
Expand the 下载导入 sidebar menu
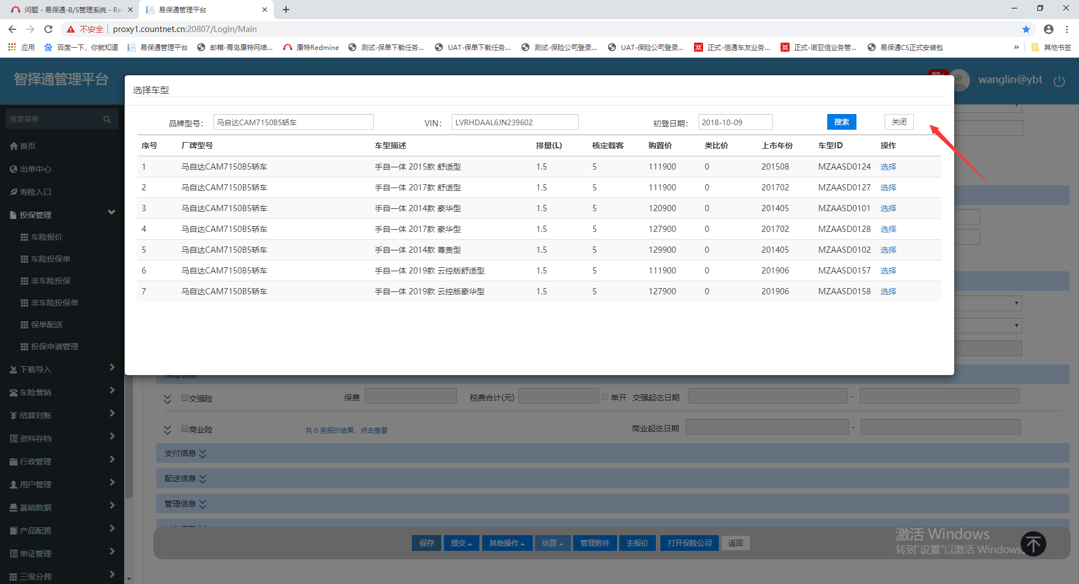pos(62,369)
